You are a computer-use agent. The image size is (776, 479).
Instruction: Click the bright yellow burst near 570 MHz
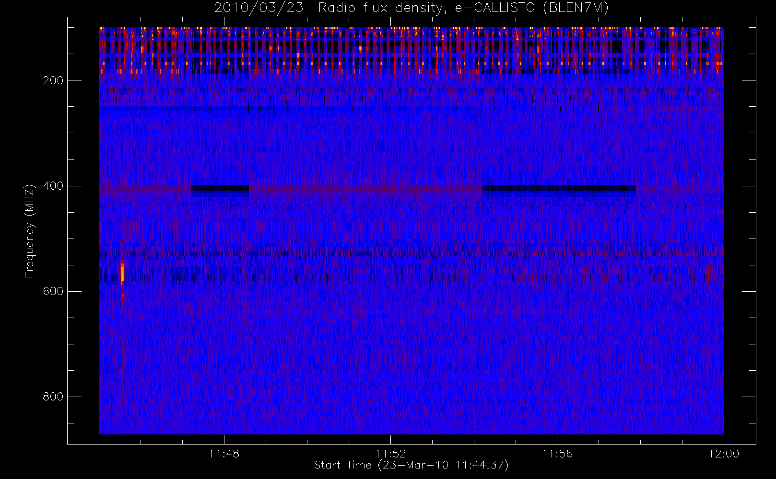click(122, 273)
